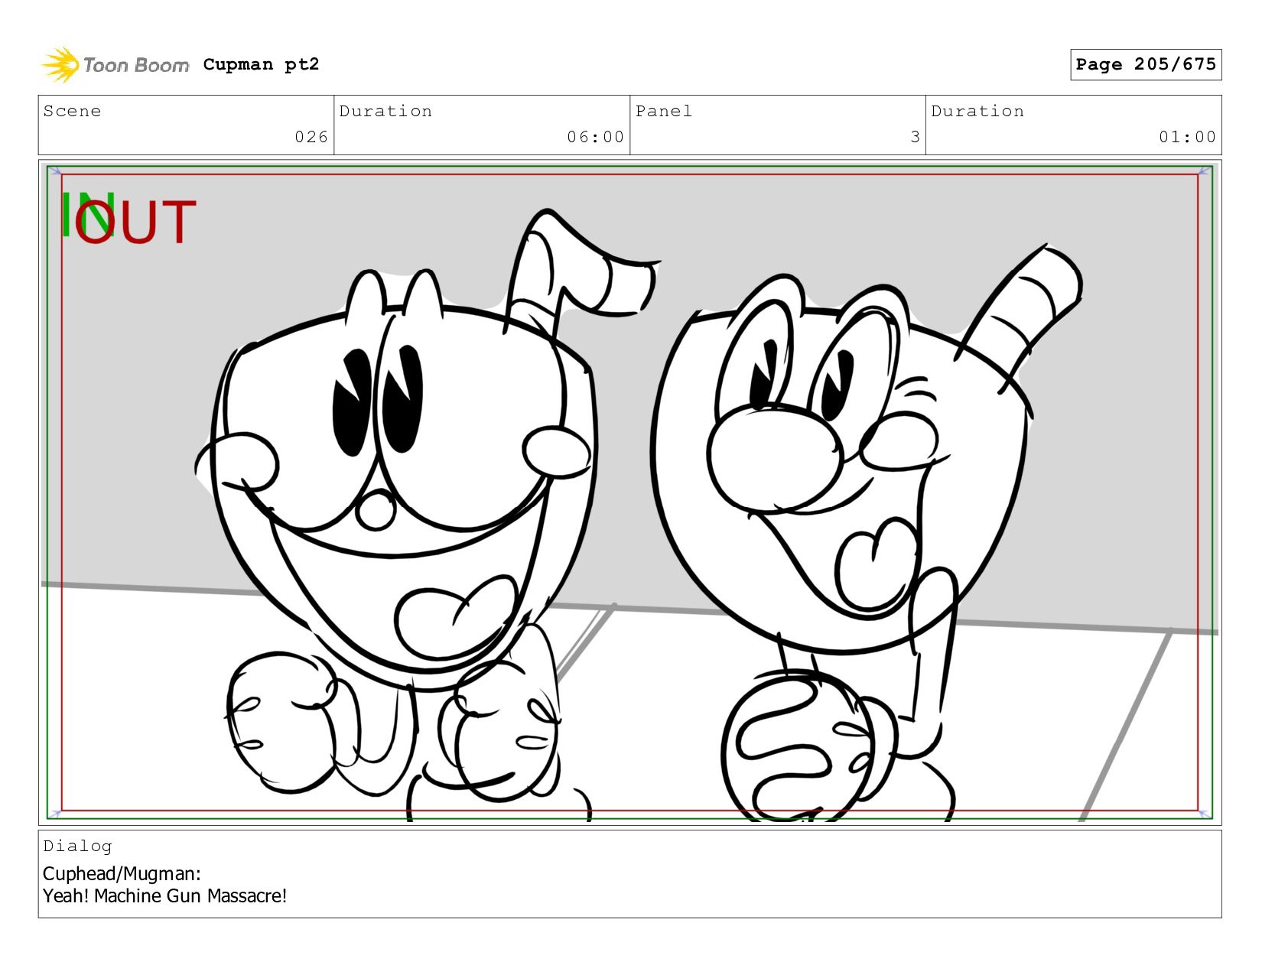Image resolution: width=1262 pixels, height=975 pixels.
Task: Click the 'Dialog' label
Action: click(x=77, y=846)
